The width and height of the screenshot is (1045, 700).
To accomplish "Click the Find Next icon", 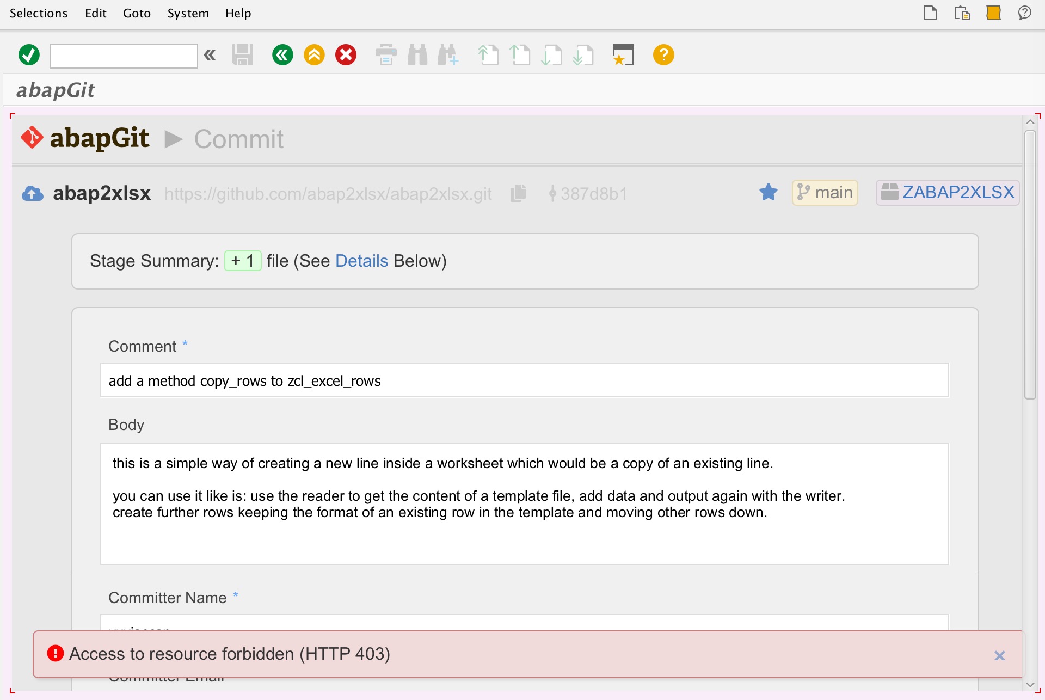I will (x=447, y=54).
